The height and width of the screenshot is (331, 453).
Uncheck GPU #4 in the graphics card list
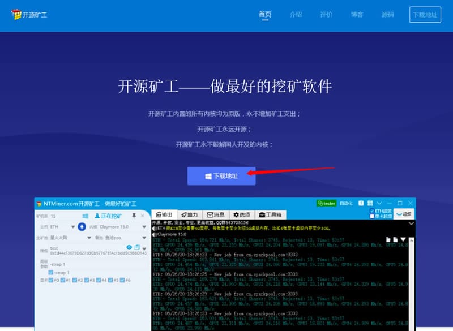pyautogui.click(x=99, y=280)
